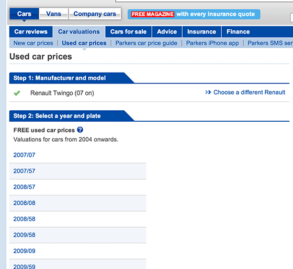Click the Used car prices page heading

[41, 57]
